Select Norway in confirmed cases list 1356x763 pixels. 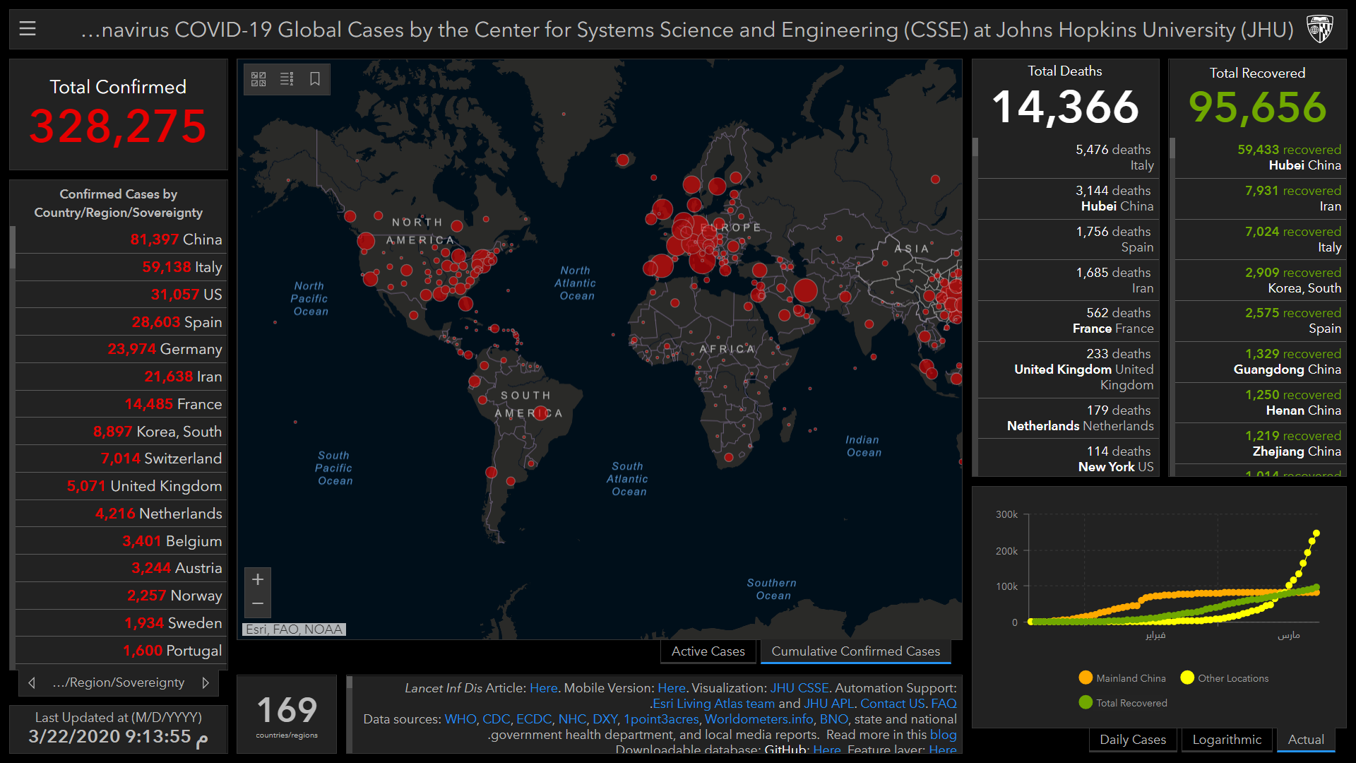tap(121, 596)
